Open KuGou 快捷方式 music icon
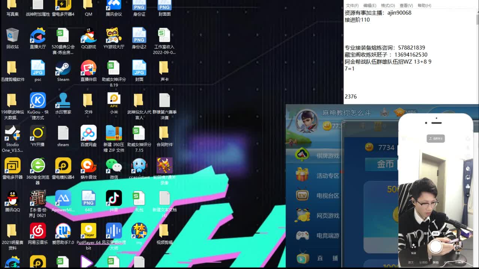Screen dimensions: 479x269 coord(38,106)
